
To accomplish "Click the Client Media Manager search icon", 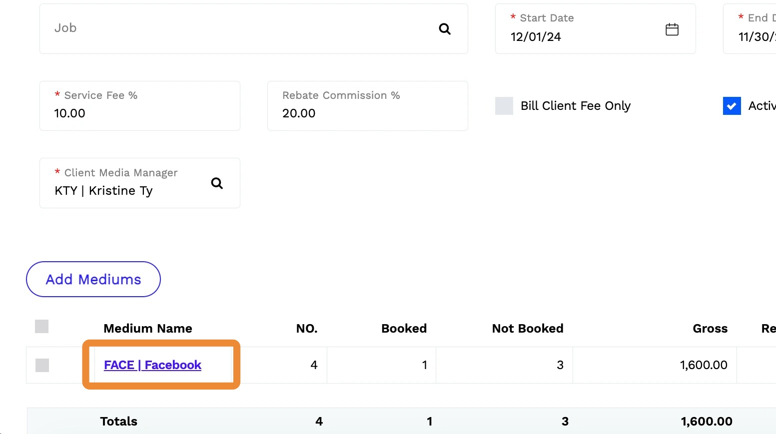I will coord(217,183).
